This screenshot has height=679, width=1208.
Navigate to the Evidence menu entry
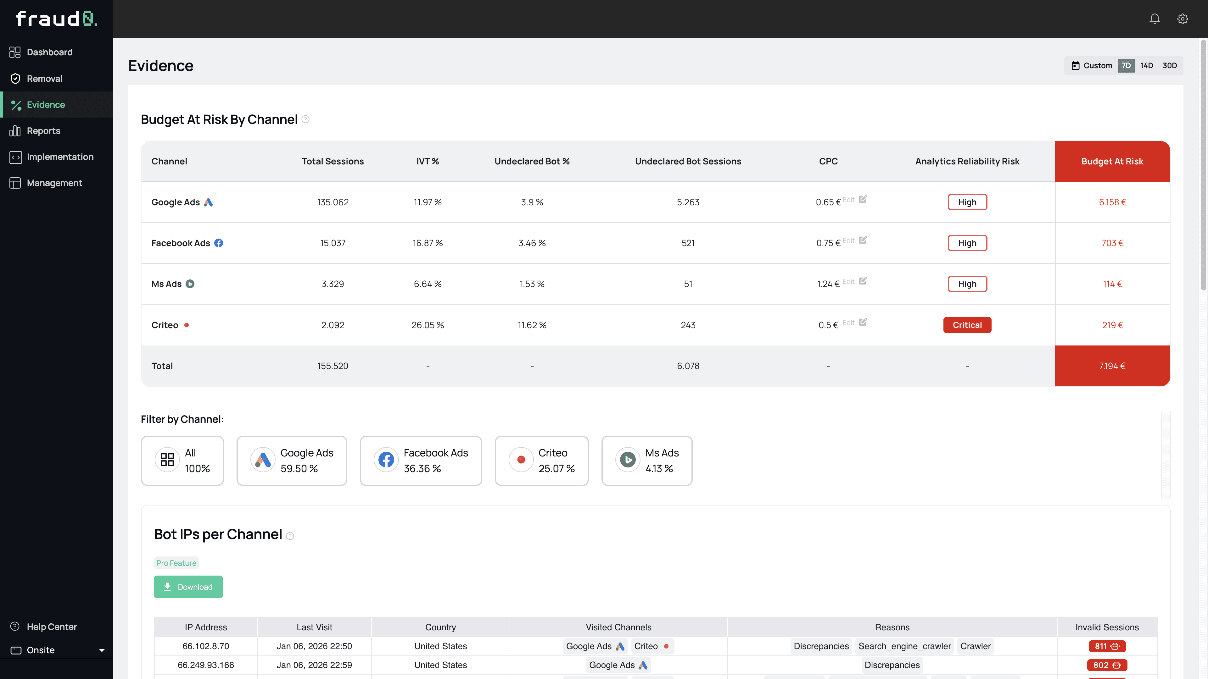click(46, 104)
